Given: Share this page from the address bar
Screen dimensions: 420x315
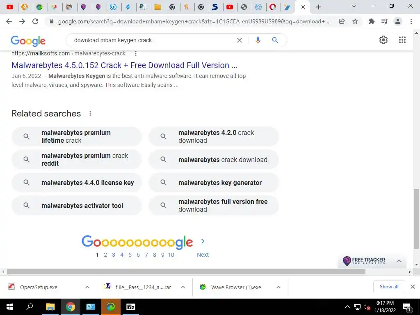Looking at the screenshot, I should 342,21.
